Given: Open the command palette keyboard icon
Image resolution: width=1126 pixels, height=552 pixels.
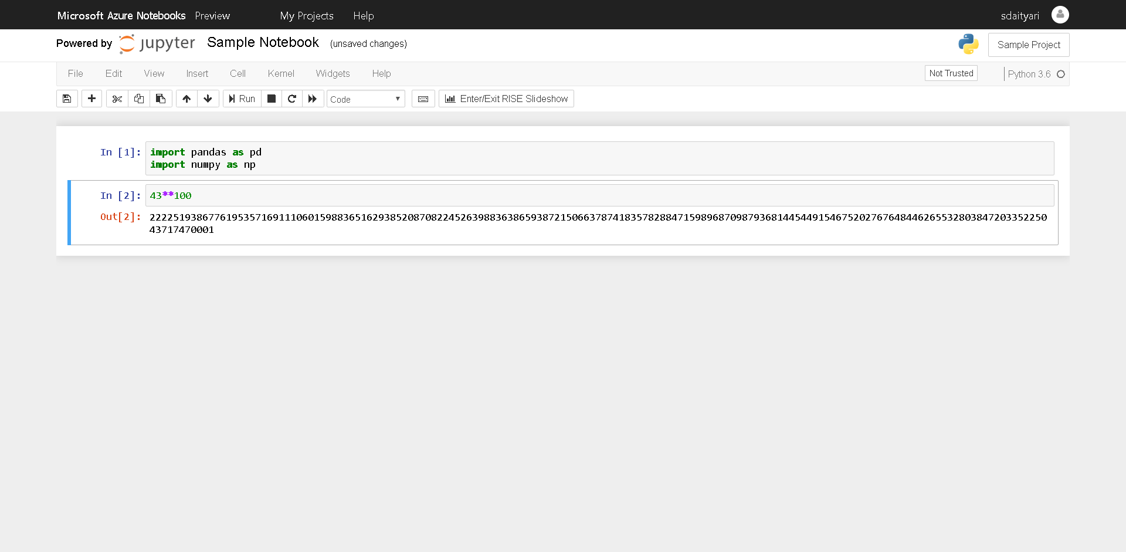Looking at the screenshot, I should (423, 99).
